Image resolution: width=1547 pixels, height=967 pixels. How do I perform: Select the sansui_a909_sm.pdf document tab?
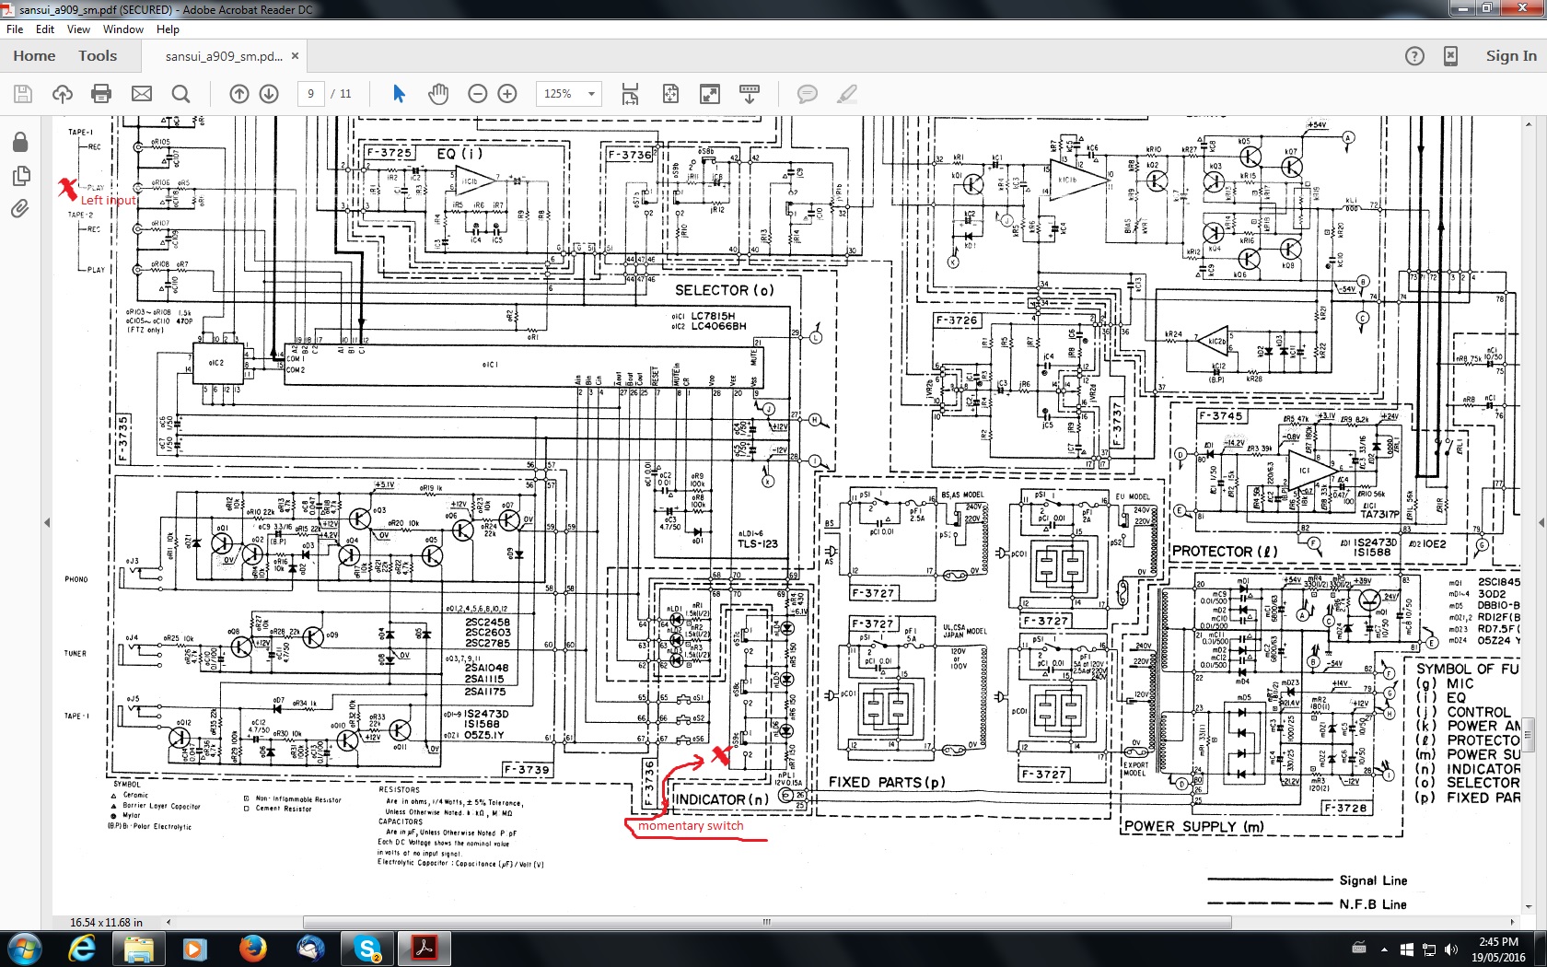point(224,56)
